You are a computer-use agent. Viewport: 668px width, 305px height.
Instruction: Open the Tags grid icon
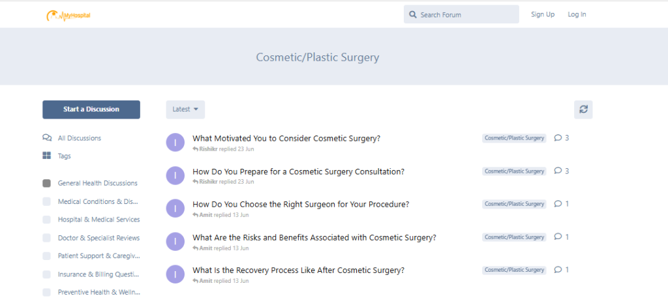point(47,156)
